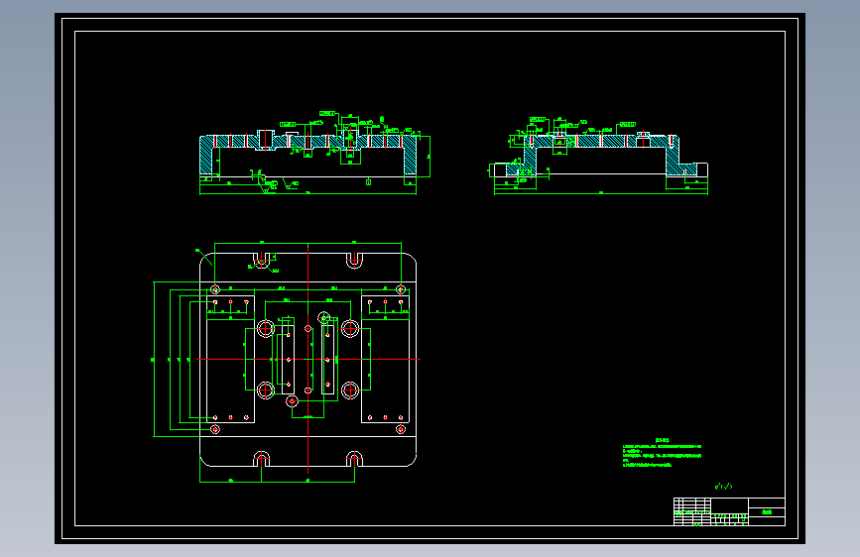Click the surface roughness symbol above the title block

click(723, 487)
